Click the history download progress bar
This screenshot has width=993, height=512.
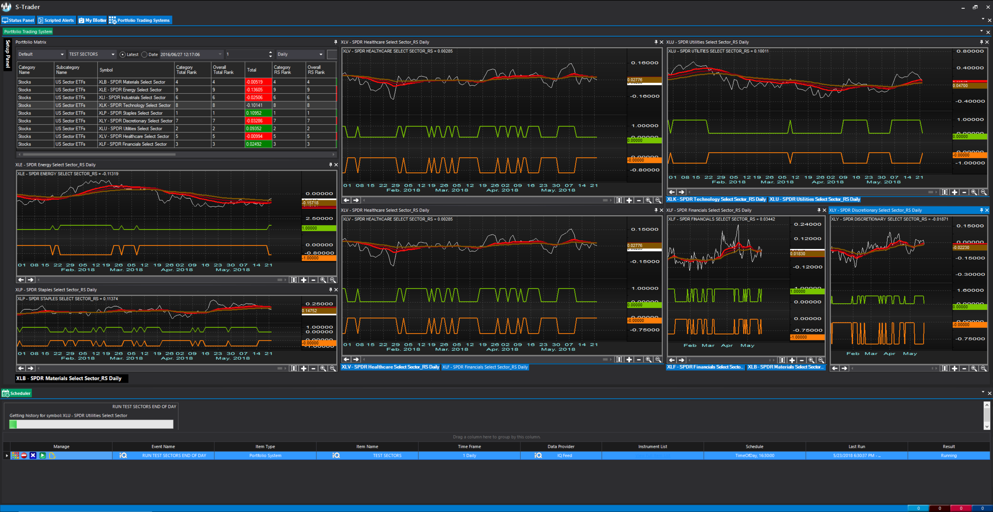[91, 424]
